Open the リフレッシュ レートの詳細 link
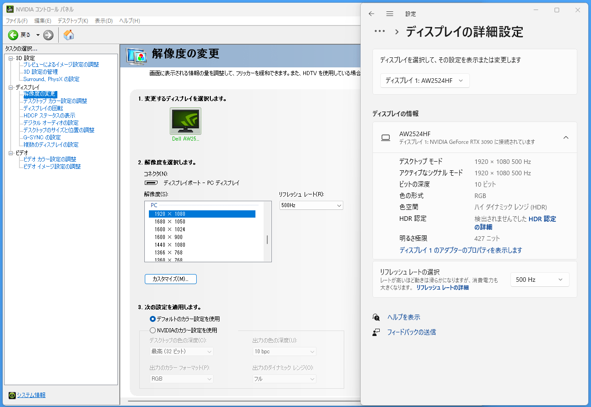This screenshot has height=407, width=591. pyautogui.click(x=443, y=288)
